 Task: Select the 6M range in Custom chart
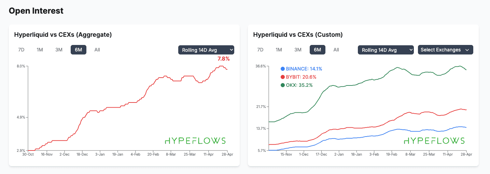318,50
